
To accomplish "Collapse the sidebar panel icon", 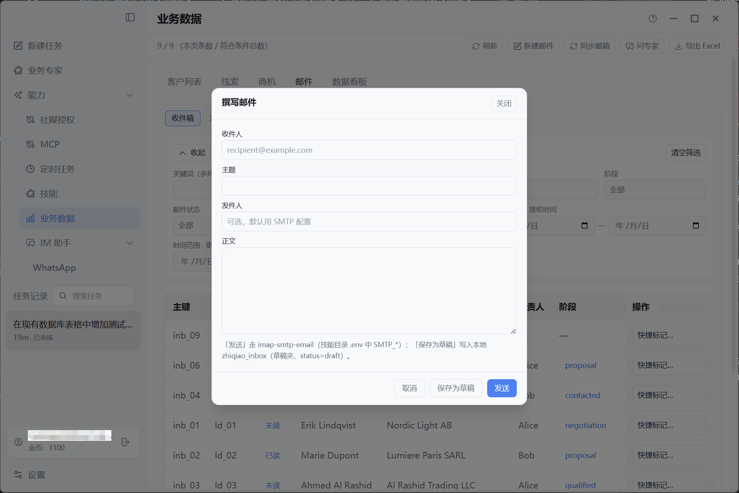I will pos(130,17).
